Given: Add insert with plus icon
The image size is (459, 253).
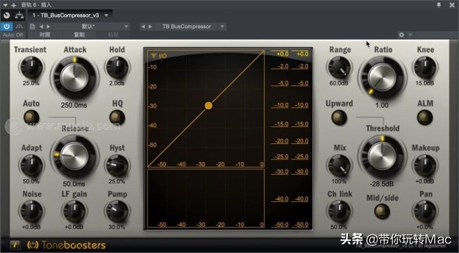Looking at the screenshot, I should pyautogui.click(x=13, y=5).
